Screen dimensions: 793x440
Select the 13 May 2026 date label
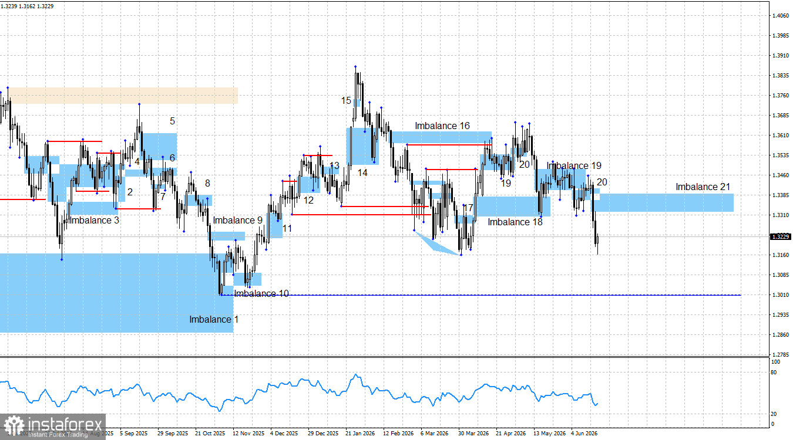[549, 434]
